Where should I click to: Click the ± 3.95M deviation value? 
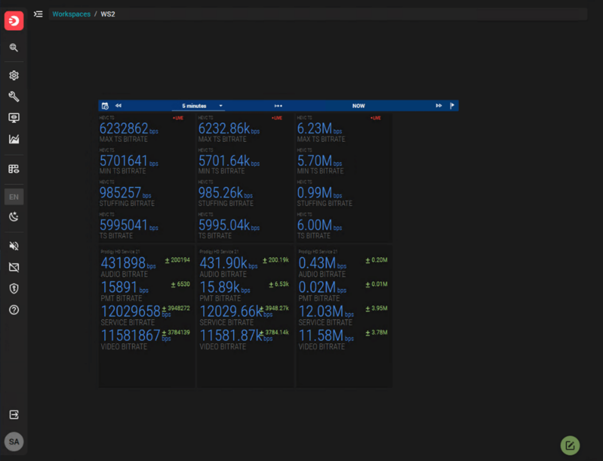point(376,309)
